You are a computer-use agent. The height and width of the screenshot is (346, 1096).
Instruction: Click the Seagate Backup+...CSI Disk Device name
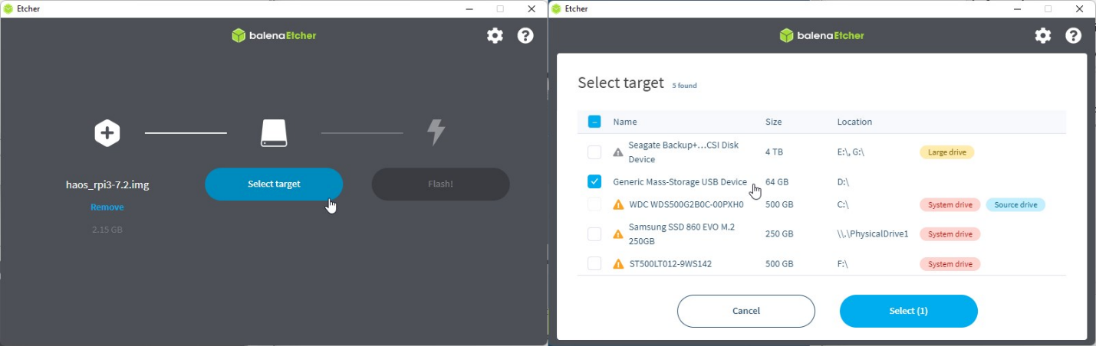coord(683,152)
